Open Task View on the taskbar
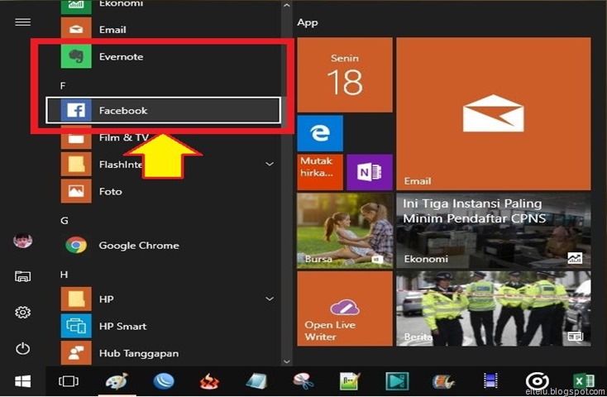The image size is (607, 397). (x=69, y=381)
